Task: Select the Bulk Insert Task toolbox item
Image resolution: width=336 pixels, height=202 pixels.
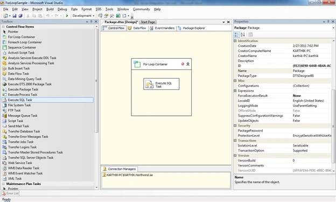Action: coord(19,68)
